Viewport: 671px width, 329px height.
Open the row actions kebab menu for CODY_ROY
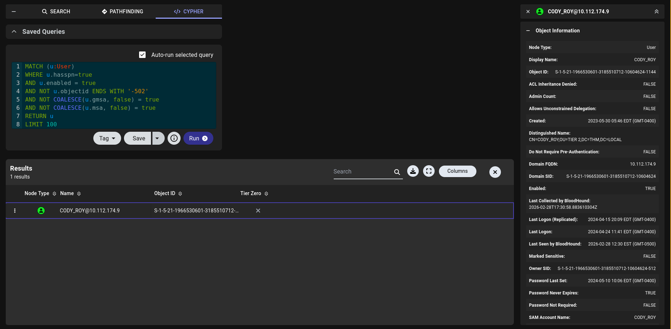click(x=15, y=211)
